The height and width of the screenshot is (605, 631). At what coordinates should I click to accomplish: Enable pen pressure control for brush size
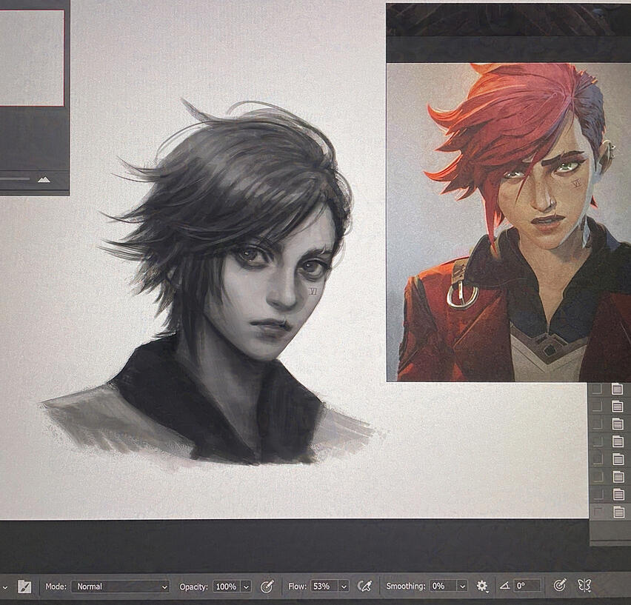[x=560, y=586]
